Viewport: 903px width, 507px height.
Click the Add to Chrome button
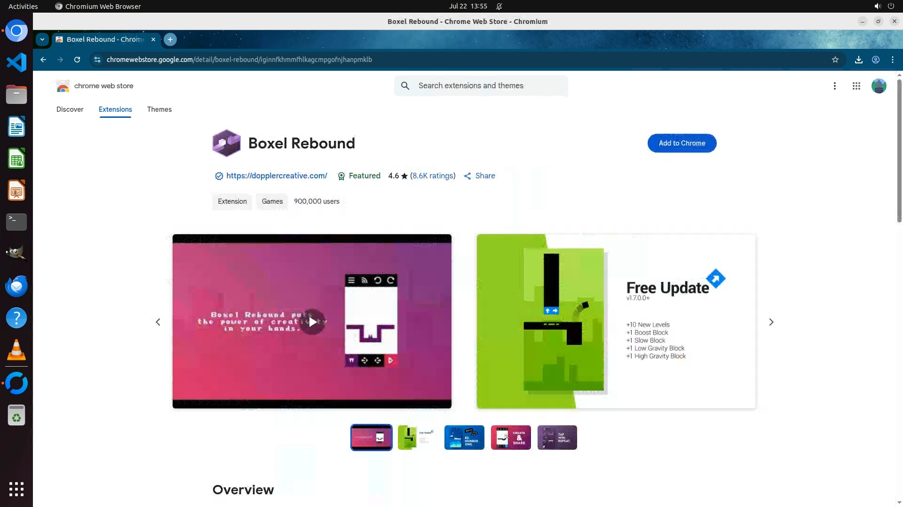pyautogui.click(x=681, y=143)
